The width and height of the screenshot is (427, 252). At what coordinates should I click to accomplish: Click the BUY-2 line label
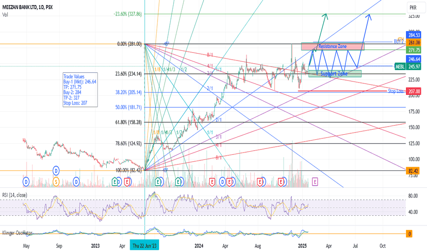pyautogui.click(x=399, y=41)
